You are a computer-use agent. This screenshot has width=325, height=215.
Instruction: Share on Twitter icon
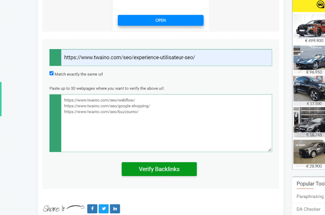click(x=104, y=209)
